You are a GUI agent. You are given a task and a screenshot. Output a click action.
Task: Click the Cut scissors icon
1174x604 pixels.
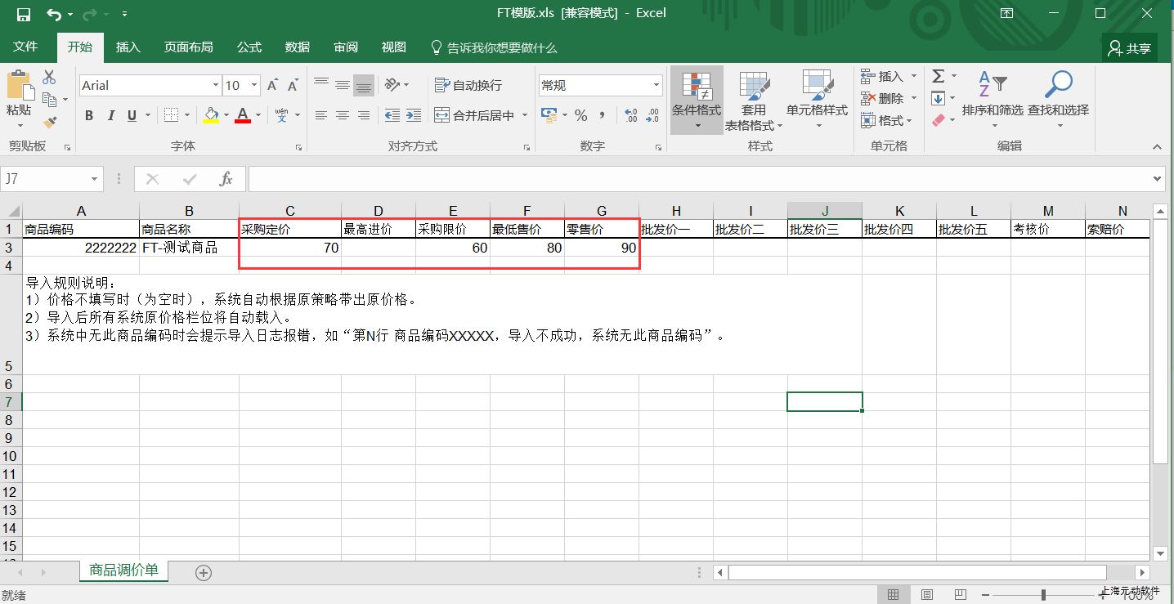[49, 78]
